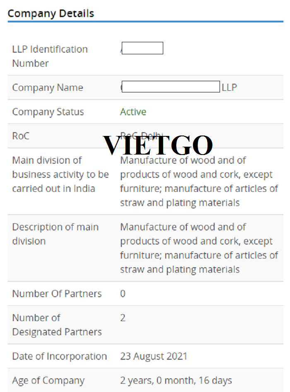290x392 pixels.
Task: Click the redacted Company Name box
Action: [171, 87]
